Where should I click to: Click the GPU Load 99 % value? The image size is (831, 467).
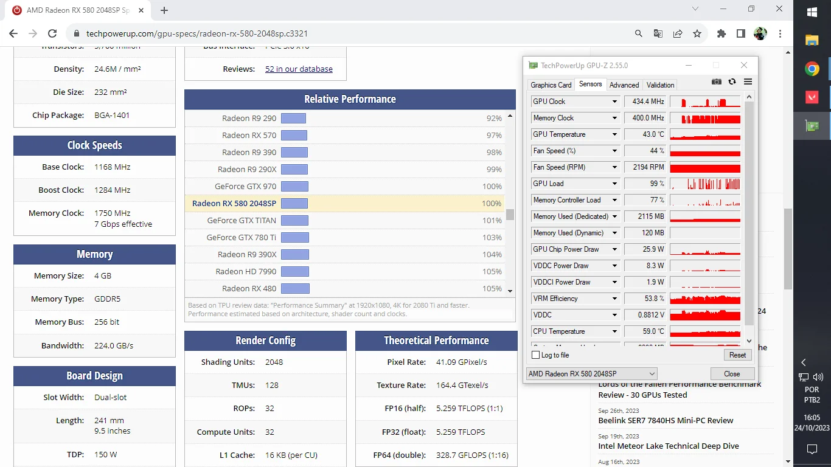coord(645,184)
